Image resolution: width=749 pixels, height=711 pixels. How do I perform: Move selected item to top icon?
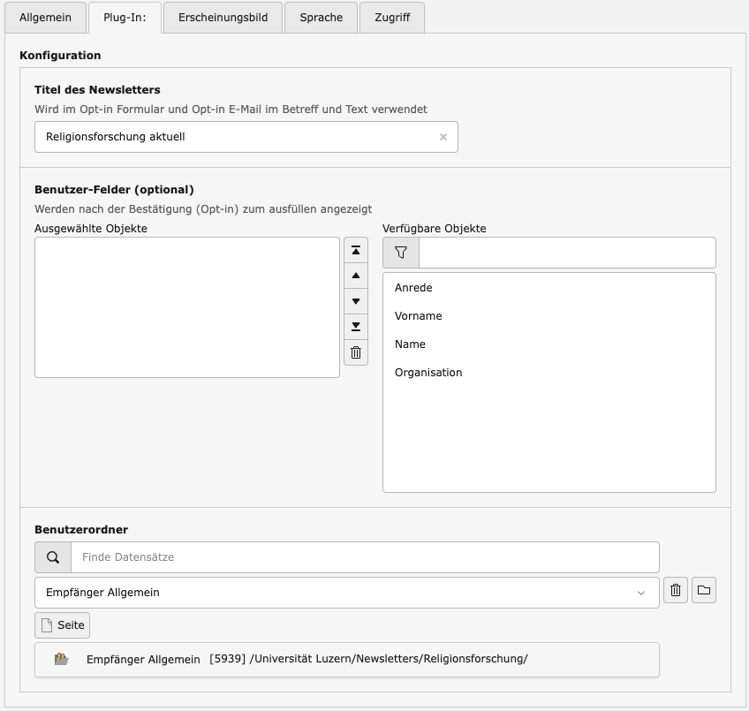pyautogui.click(x=356, y=251)
